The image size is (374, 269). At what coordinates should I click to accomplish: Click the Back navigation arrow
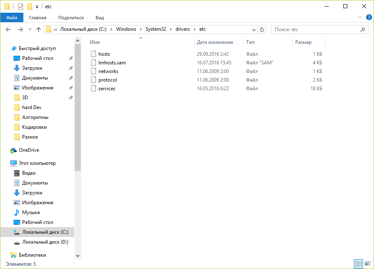9,30
